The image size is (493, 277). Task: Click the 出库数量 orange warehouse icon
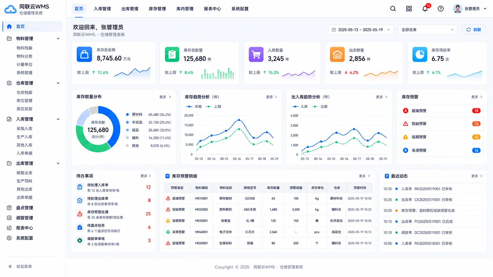(x=337, y=54)
